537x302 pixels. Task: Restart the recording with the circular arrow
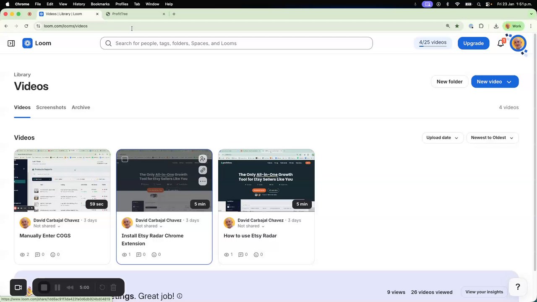[102, 287]
